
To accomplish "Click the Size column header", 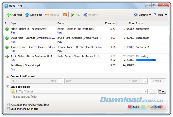I will point(126,24).
